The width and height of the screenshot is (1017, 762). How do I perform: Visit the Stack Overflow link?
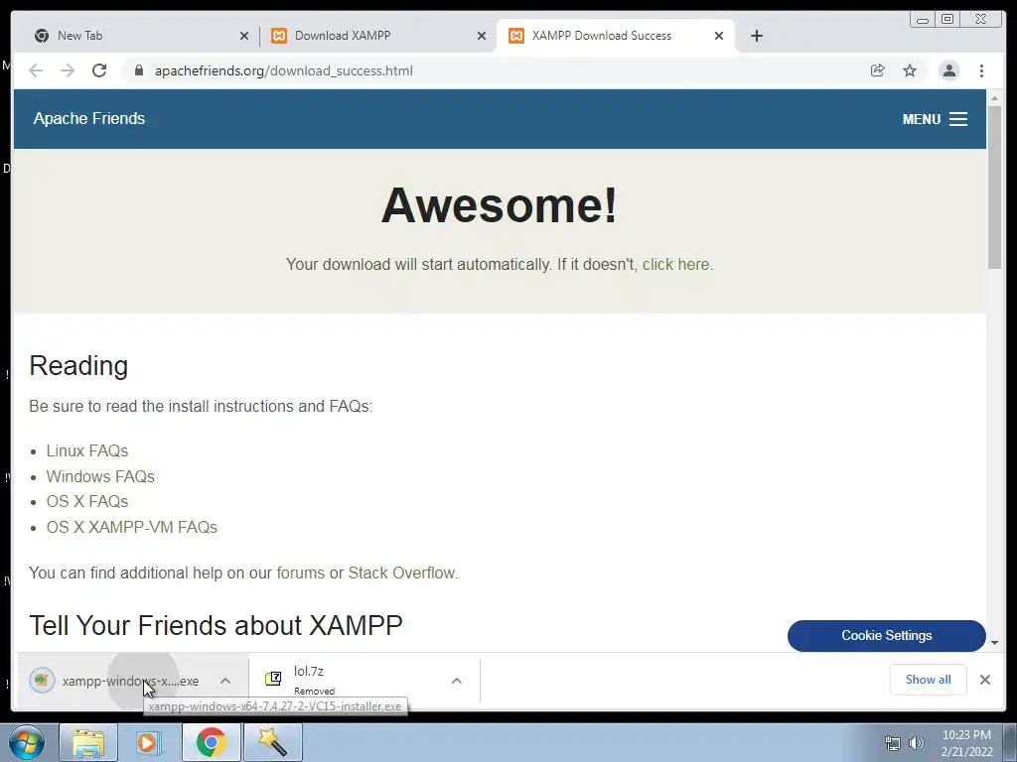coord(401,572)
